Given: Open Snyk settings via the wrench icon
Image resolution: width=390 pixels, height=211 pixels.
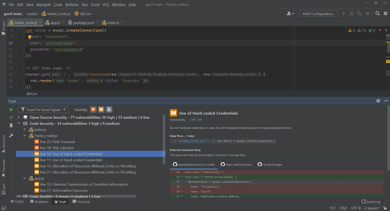Looking at the screenshot, I should pyautogui.click(x=11, y=135).
